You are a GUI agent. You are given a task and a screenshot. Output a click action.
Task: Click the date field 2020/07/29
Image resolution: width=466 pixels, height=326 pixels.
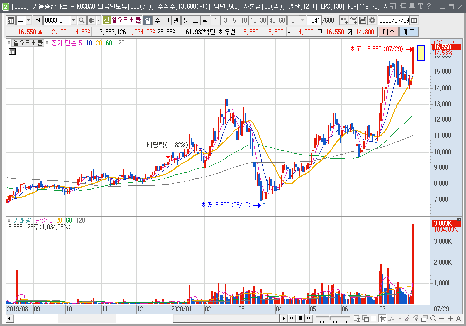(394, 20)
